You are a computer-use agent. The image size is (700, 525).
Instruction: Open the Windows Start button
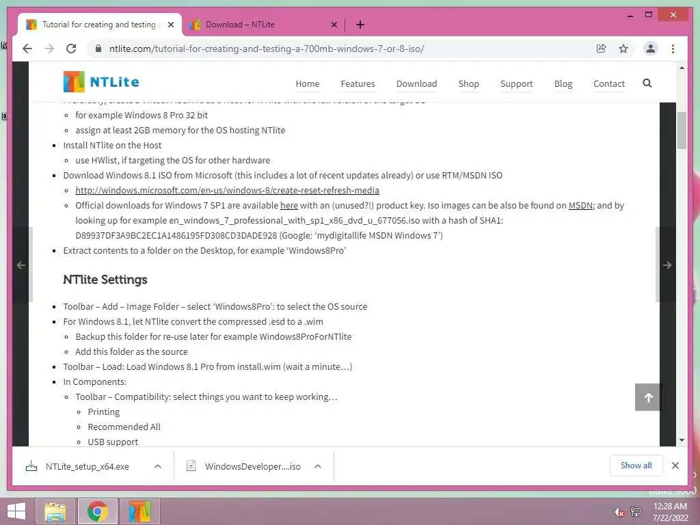(x=16, y=511)
